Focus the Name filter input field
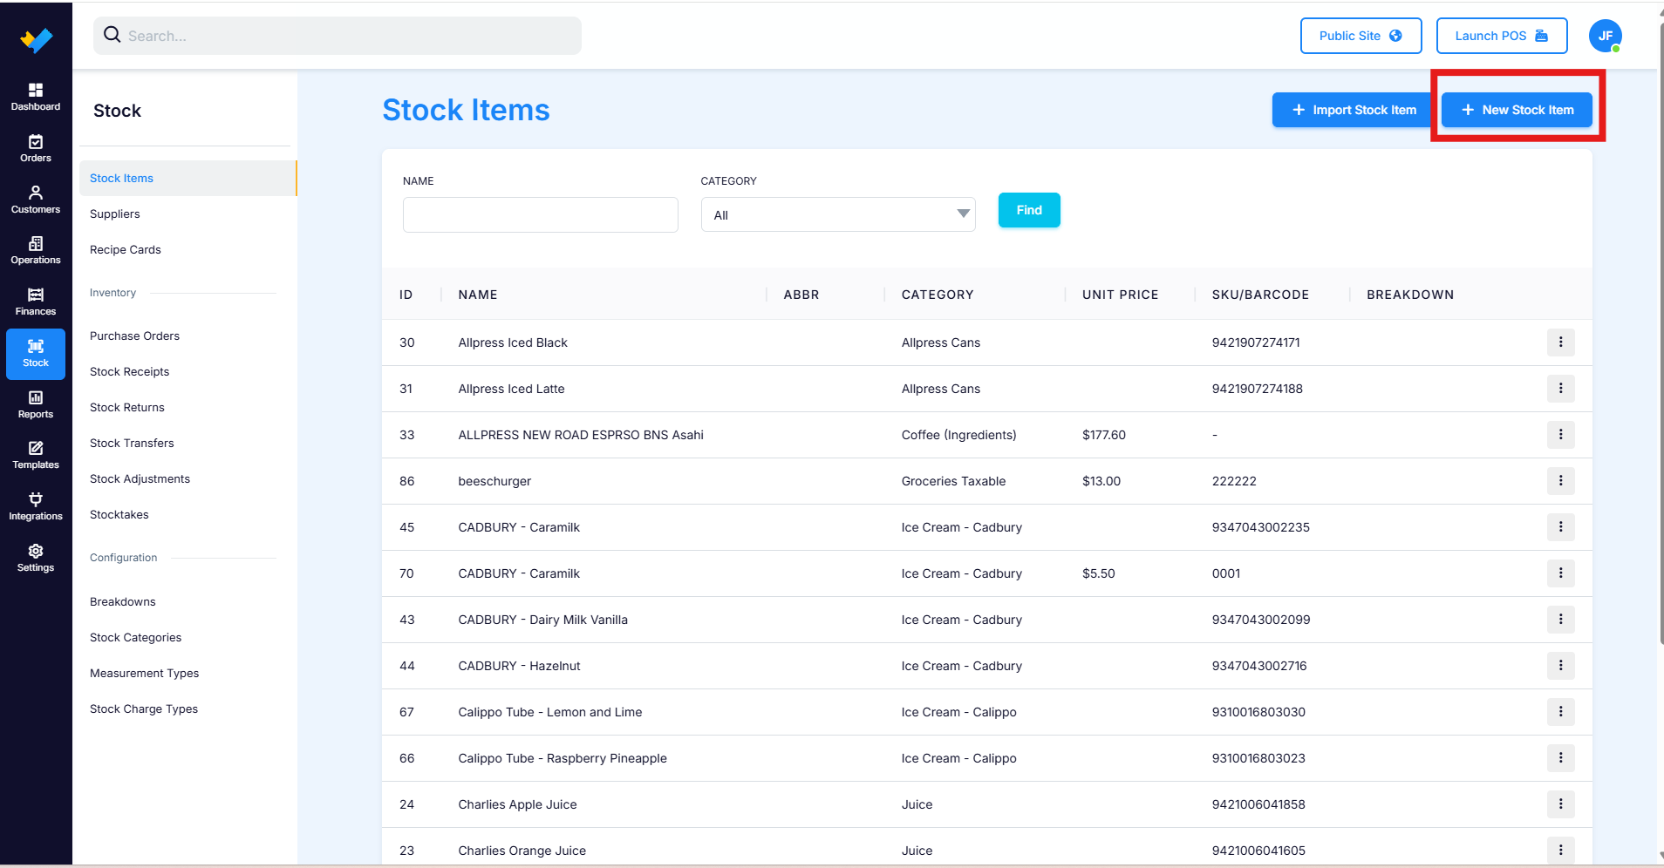1664x868 pixels. [541, 214]
